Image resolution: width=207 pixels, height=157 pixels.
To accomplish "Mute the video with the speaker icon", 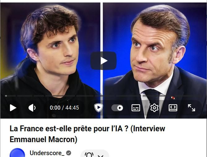I will tap(32, 108).
